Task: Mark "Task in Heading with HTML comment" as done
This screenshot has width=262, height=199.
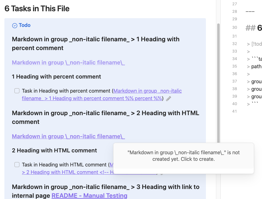Action: 17,165
